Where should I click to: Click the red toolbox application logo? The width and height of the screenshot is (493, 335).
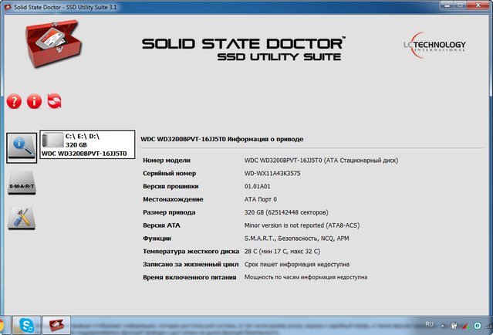pos(53,43)
